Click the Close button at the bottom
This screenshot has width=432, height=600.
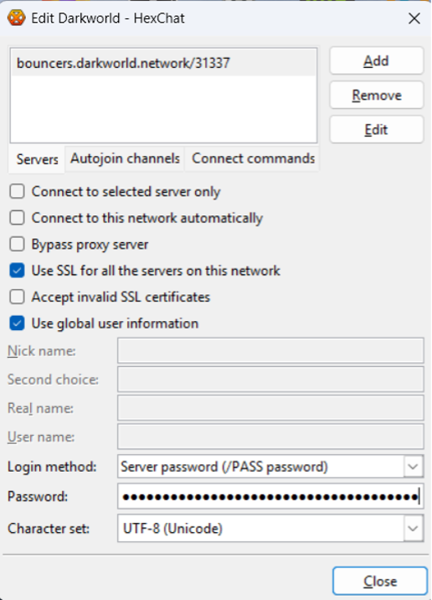380,582
